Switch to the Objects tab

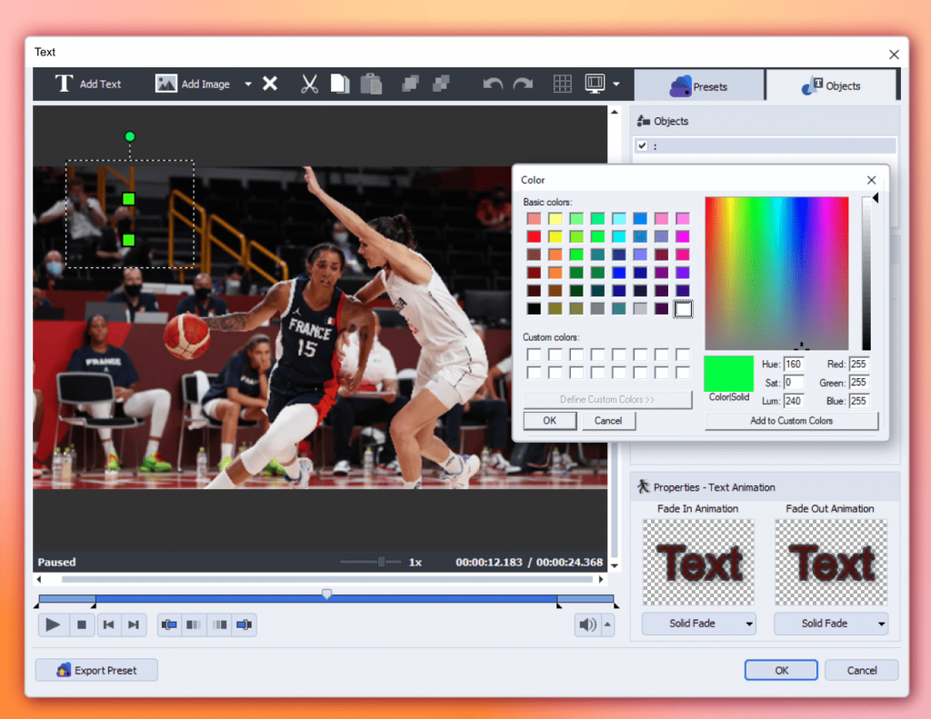pyautogui.click(x=831, y=86)
